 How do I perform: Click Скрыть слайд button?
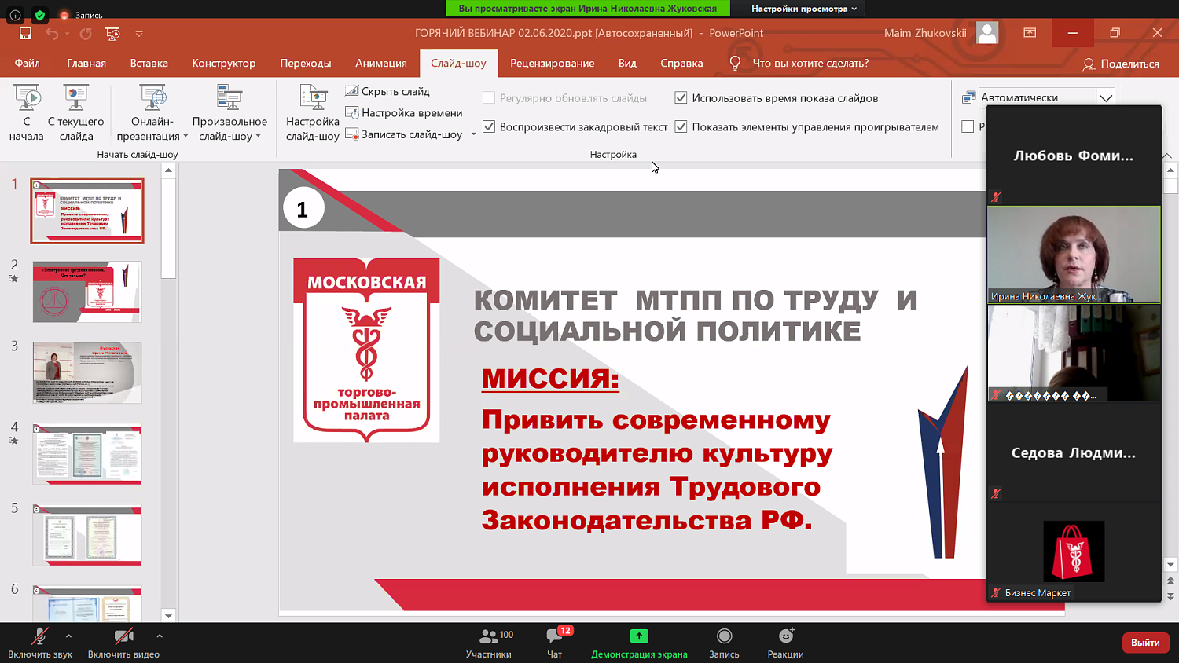(387, 91)
